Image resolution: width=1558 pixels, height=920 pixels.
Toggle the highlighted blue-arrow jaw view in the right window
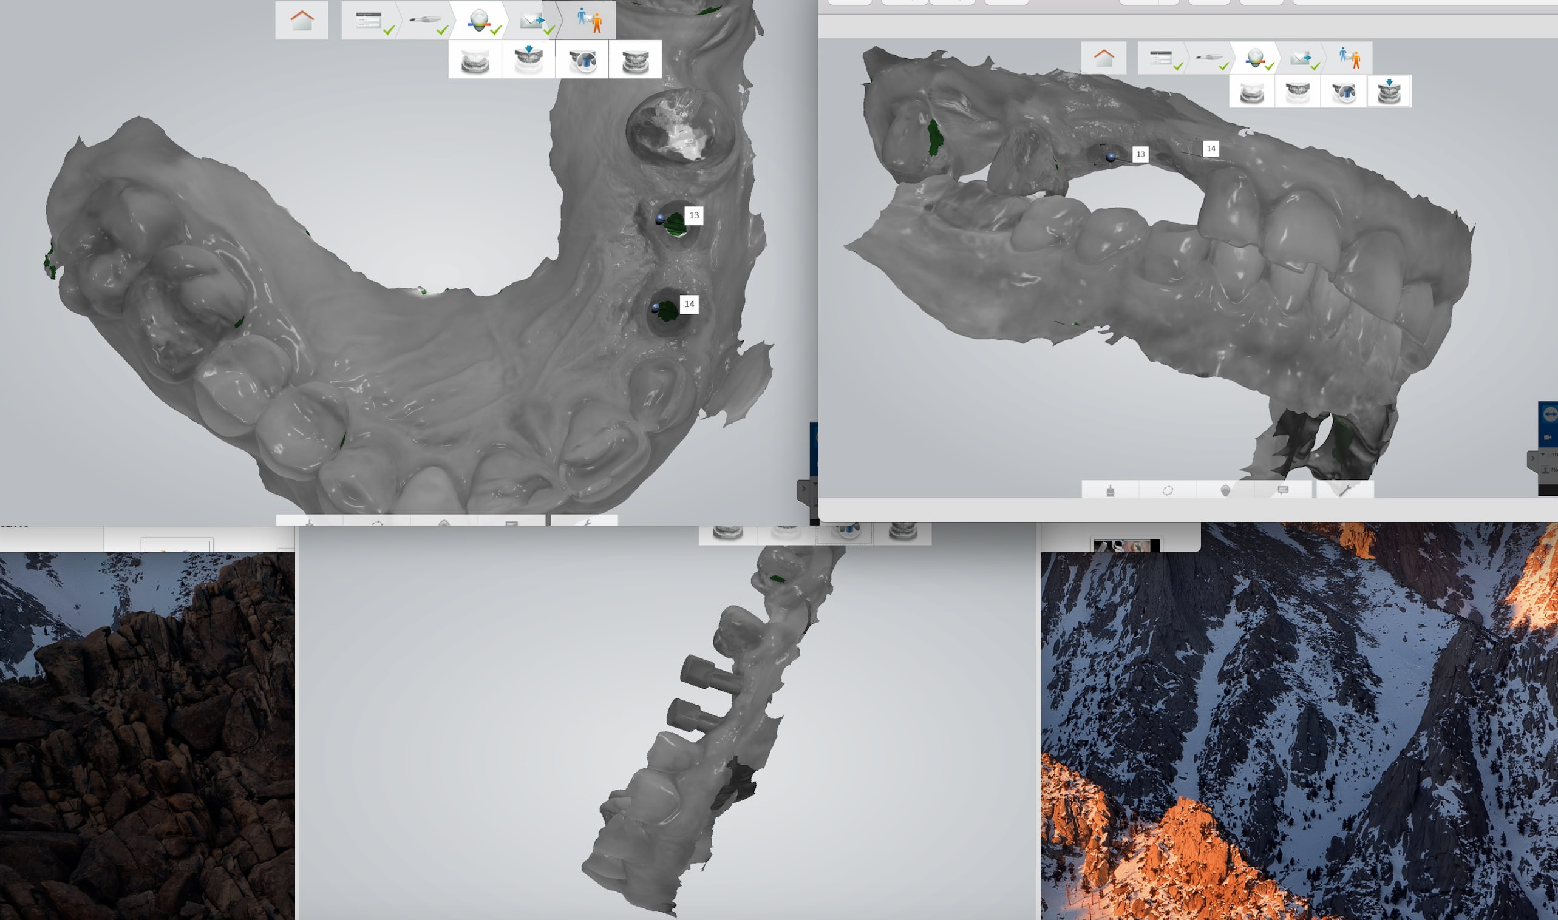point(1389,92)
